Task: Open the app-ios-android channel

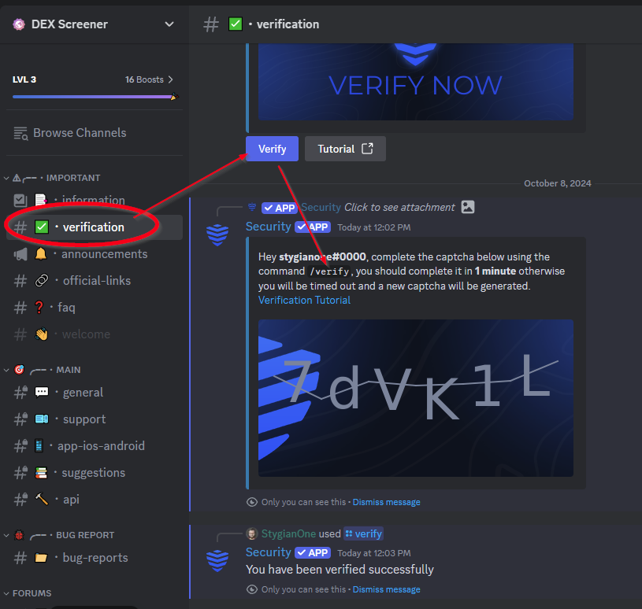Action: pos(95,446)
